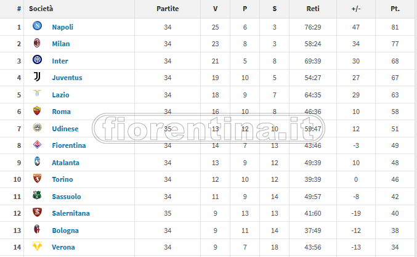
Task: Click the Torino club crest icon
Action: tap(37, 179)
